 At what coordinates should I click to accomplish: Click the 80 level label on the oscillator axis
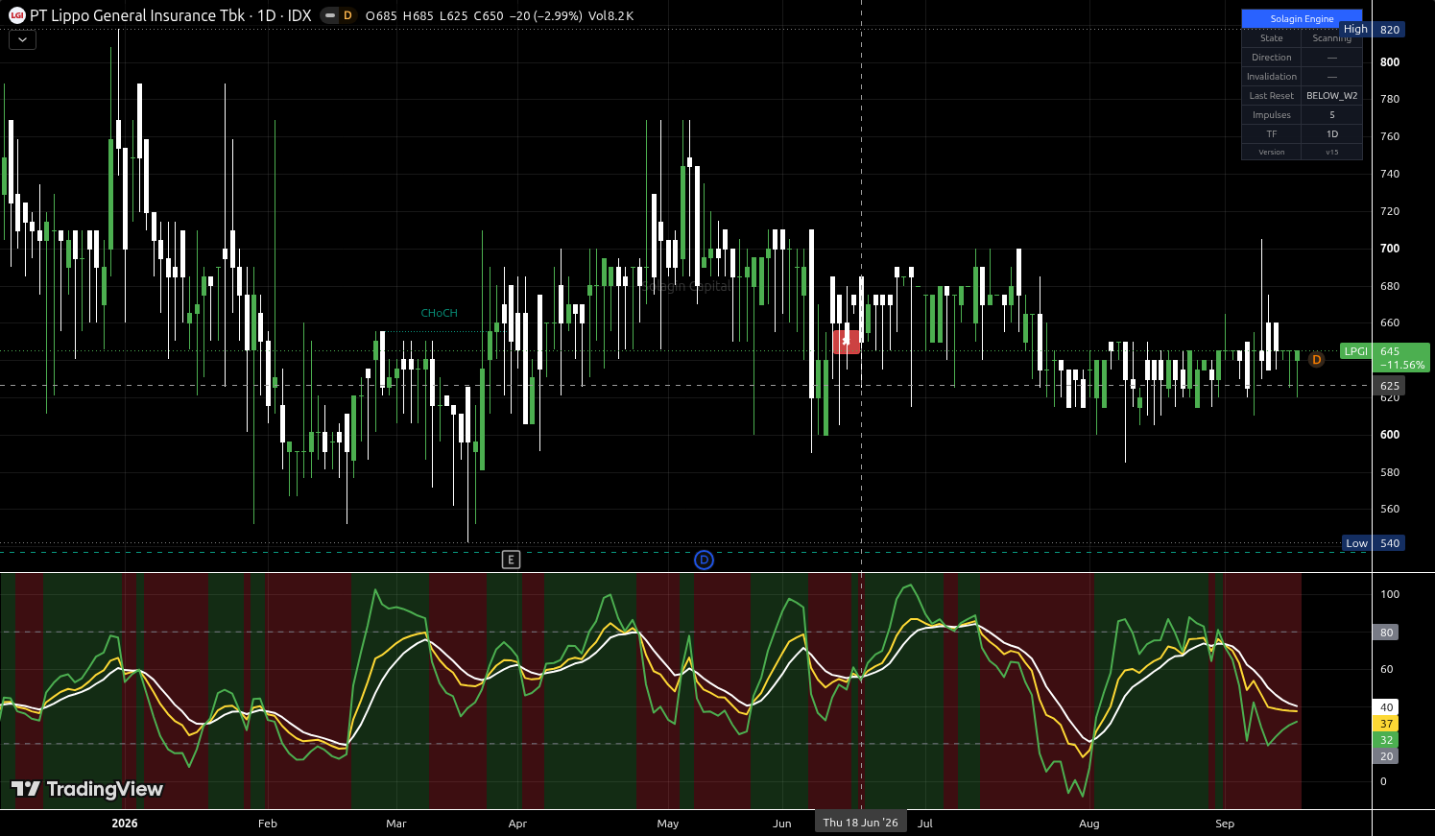(x=1386, y=633)
